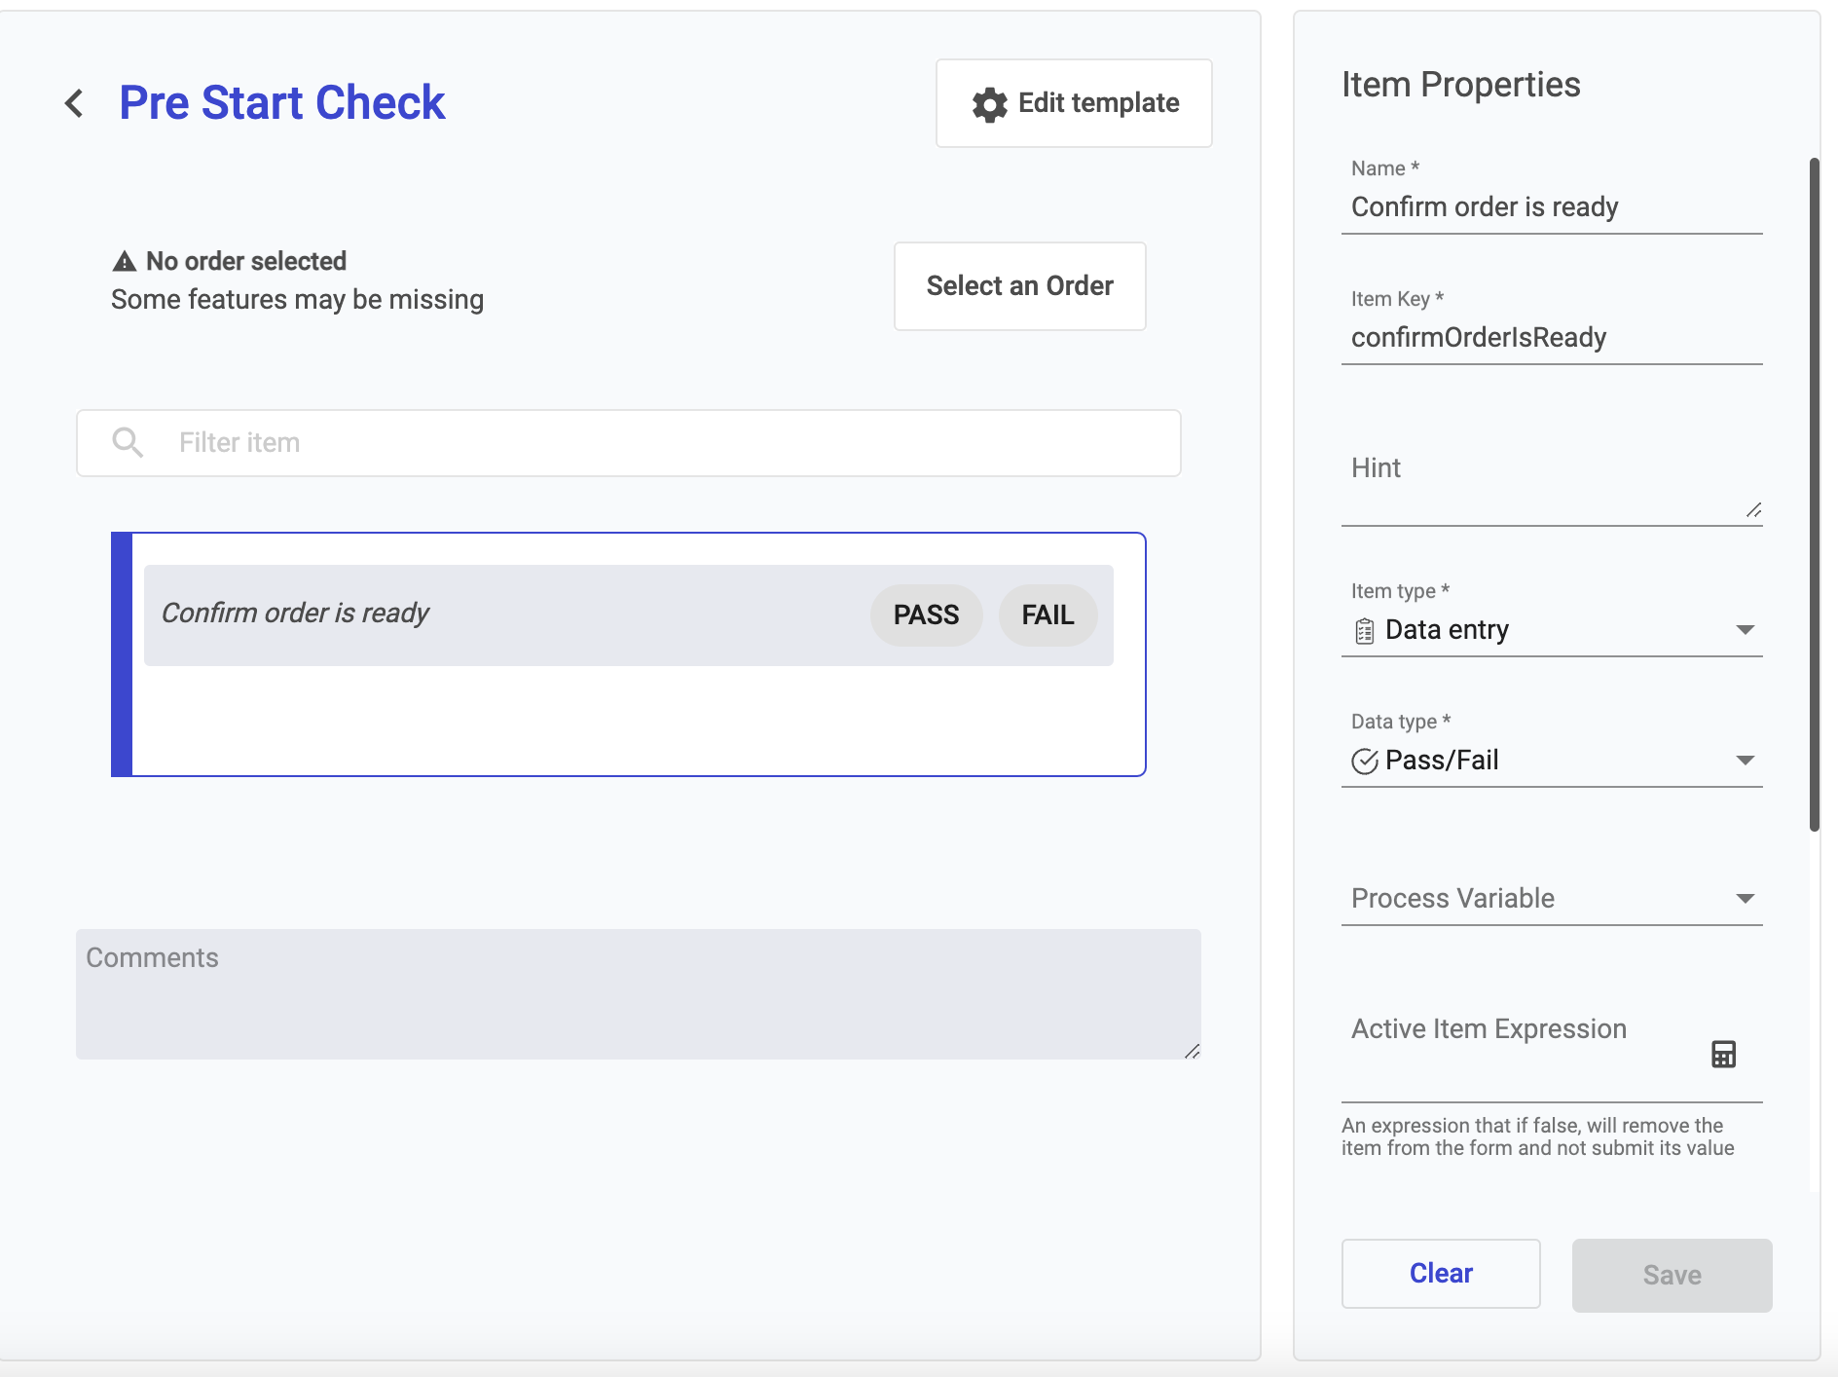Viewport: 1838px width, 1377px height.
Task: Click the check-circle icon beside Pass/Fail
Action: 1365,761
